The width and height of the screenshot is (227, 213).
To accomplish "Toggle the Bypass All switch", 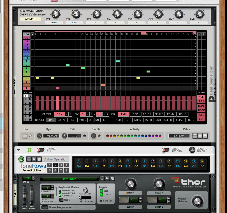I will pos(41,150).
